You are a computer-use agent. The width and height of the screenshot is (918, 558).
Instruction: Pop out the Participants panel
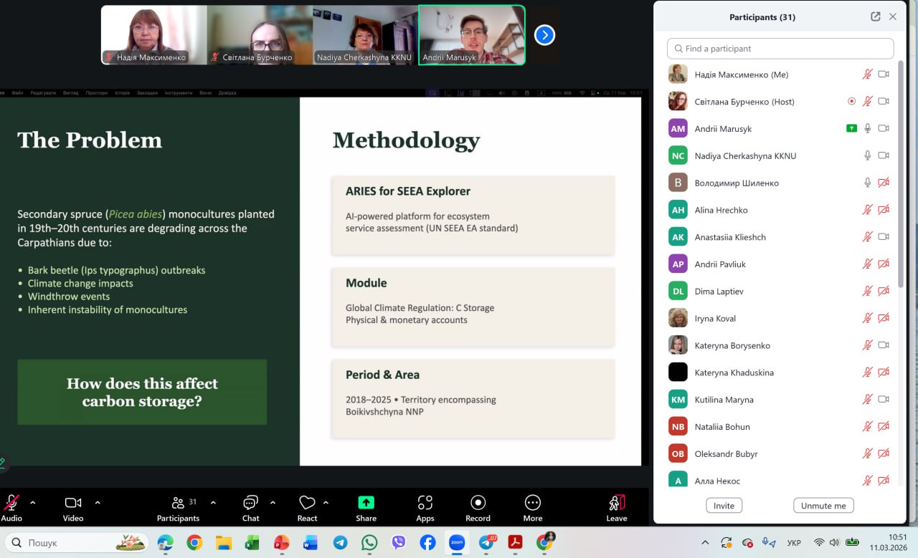tap(875, 16)
